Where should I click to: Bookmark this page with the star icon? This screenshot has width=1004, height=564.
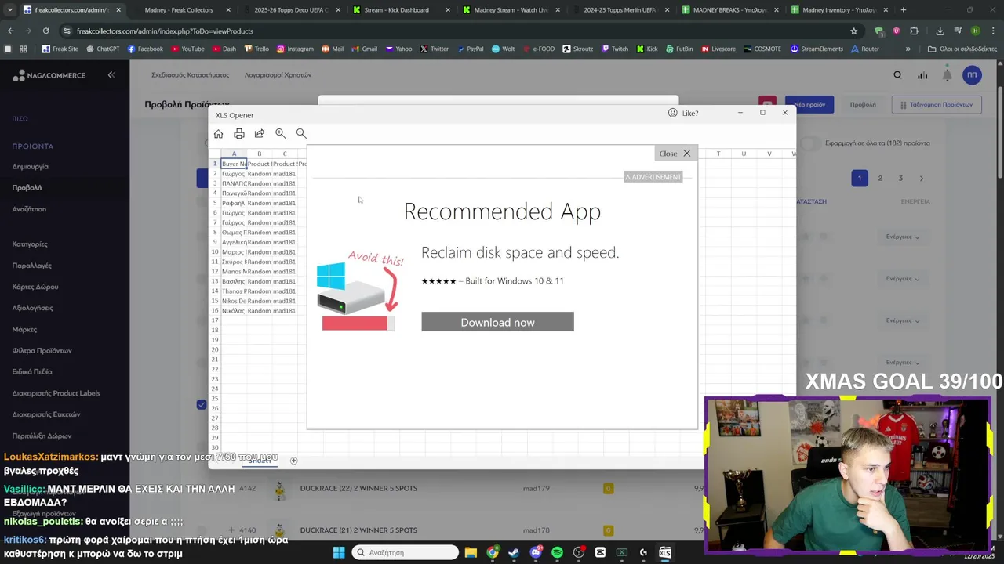[x=853, y=31]
